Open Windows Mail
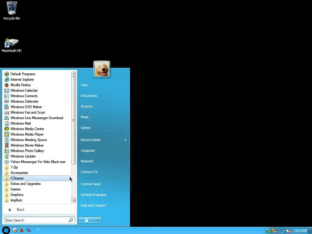Image resolution: width=312 pixels, height=234 pixels. (x=37, y=123)
